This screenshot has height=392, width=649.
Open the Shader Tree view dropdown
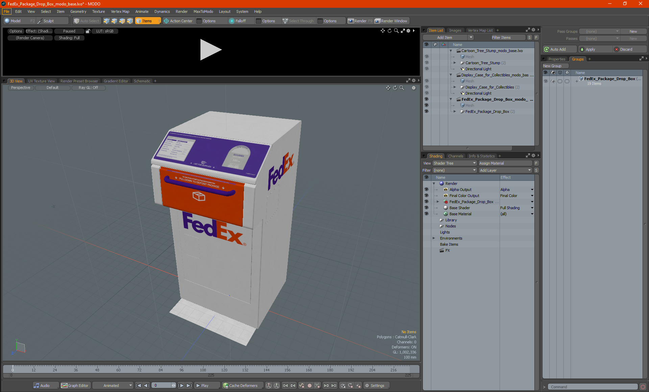pos(455,163)
